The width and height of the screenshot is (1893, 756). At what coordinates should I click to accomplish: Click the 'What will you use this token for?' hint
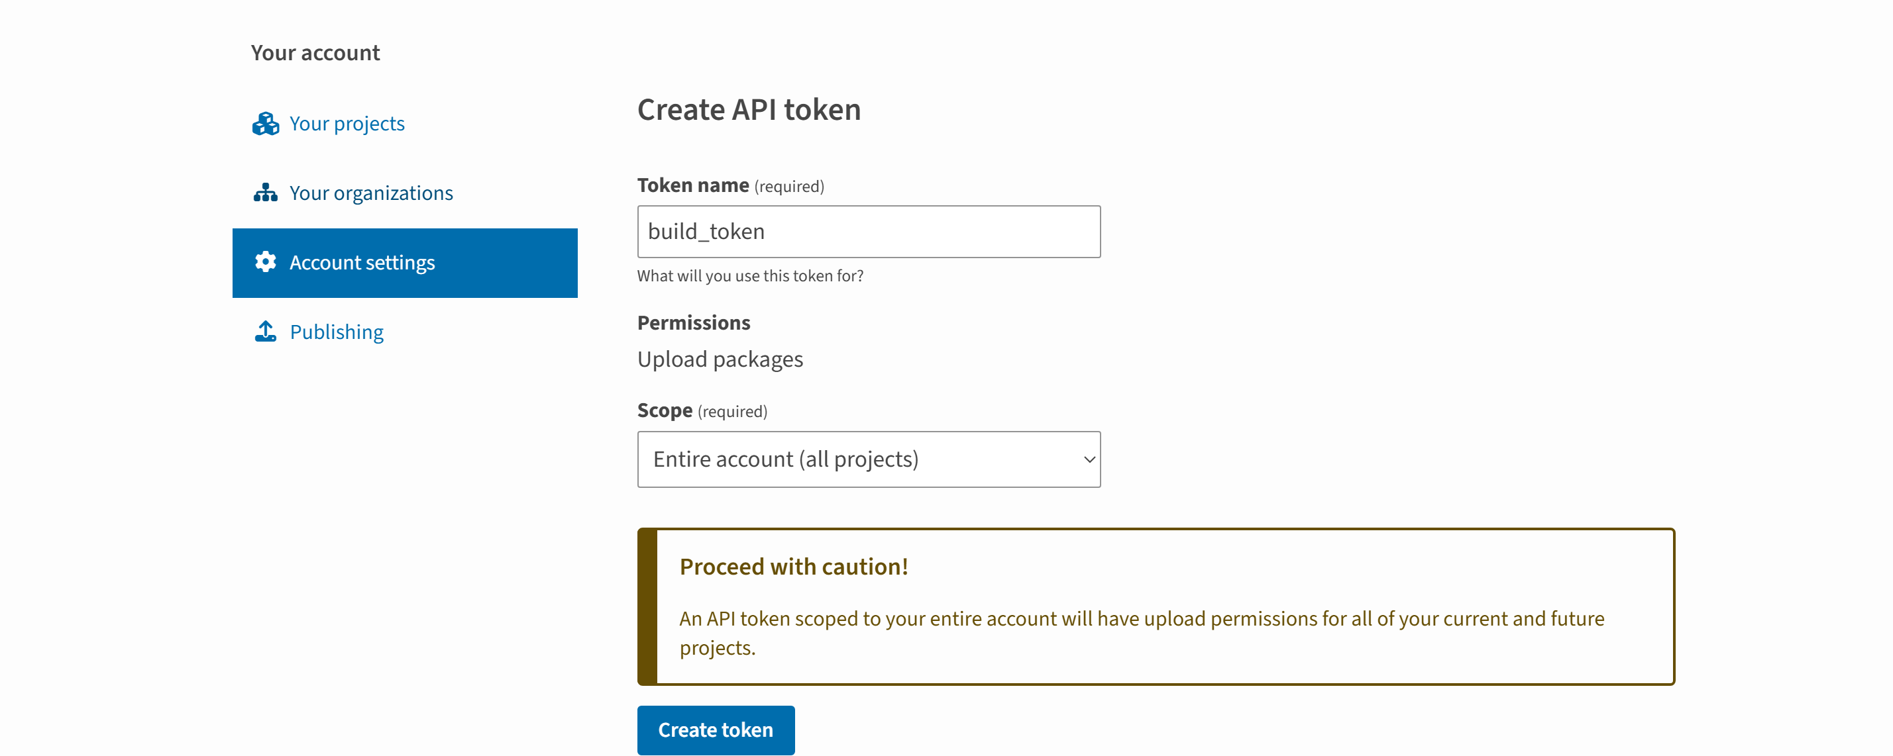pos(750,276)
